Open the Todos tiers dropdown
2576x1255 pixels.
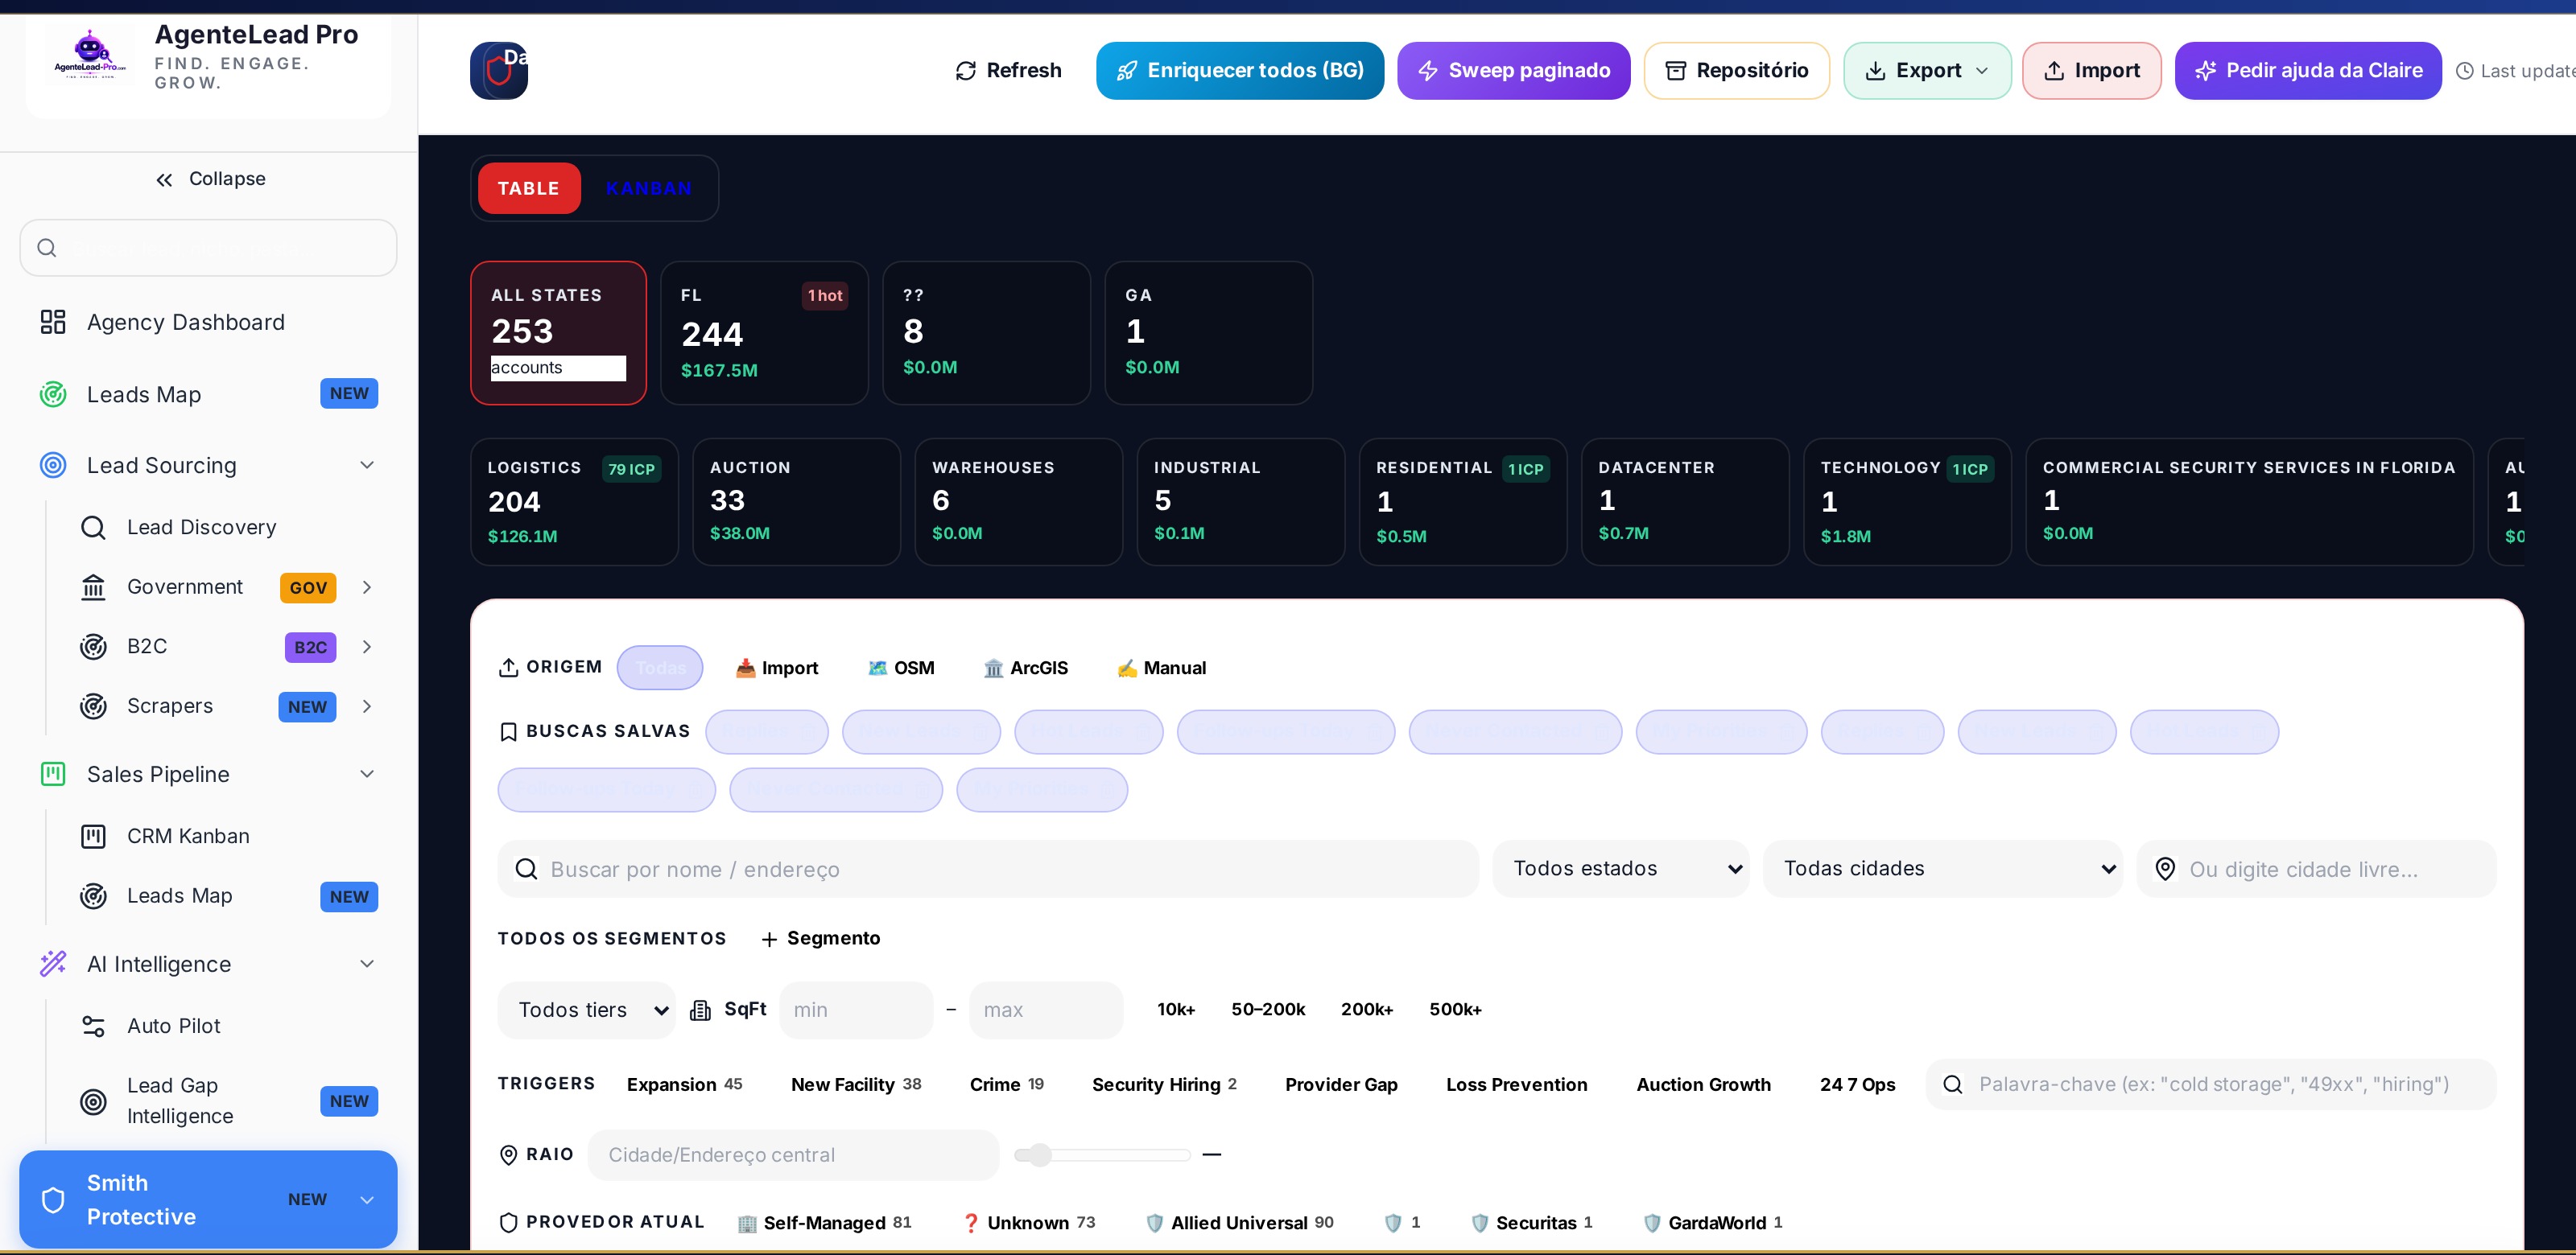[x=587, y=1010]
